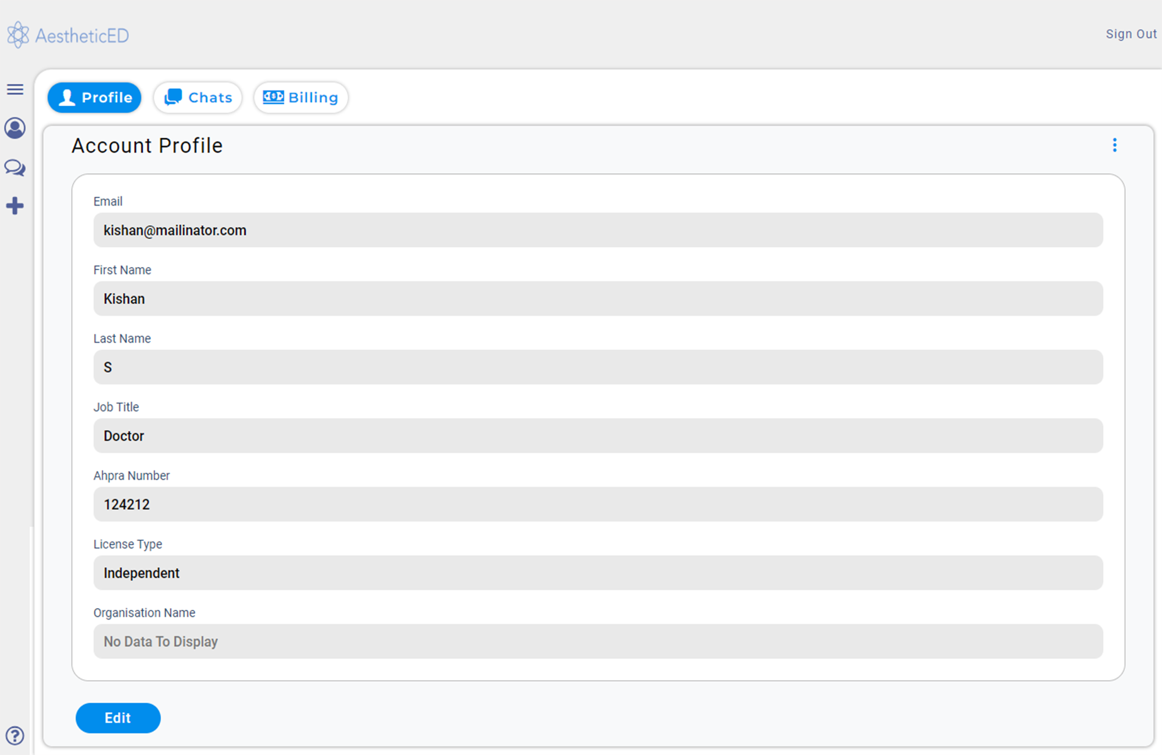Image resolution: width=1162 pixels, height=755 pixels.
Task: Open the help question mark icon
Action: pos(15,736)
